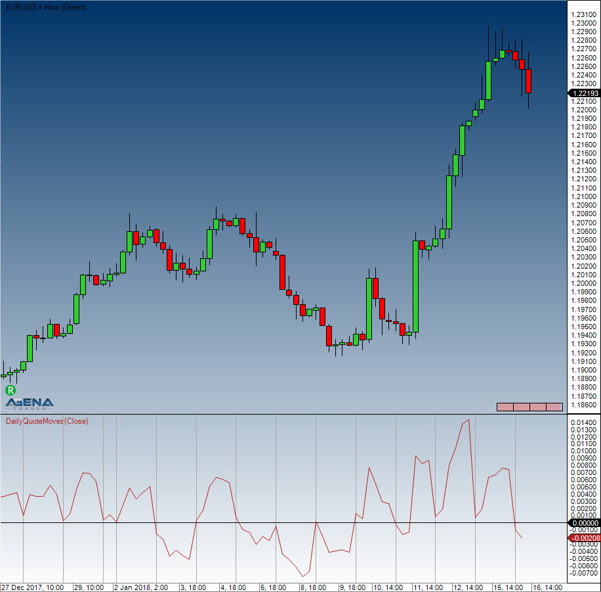Click the red indicator value marker -0.00208
This screenshot has width=601, height=592.
coord(583,537)
